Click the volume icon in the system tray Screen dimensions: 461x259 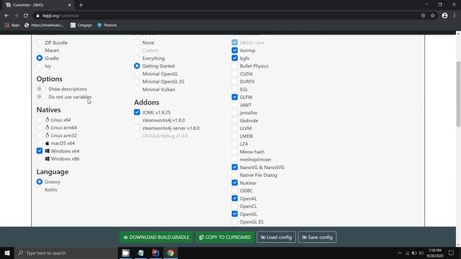[x=421, y=253]
